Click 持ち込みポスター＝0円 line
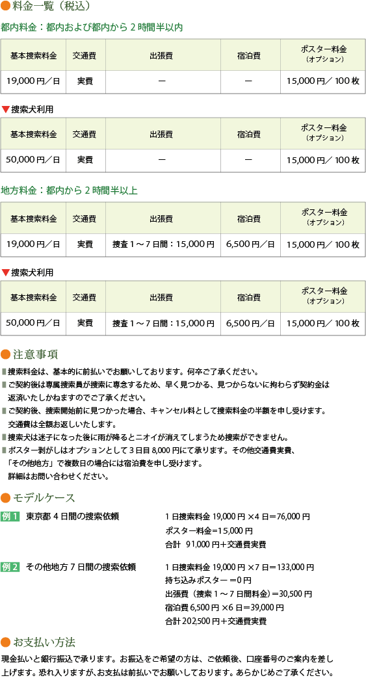366x678 pixels. point(208,580)
